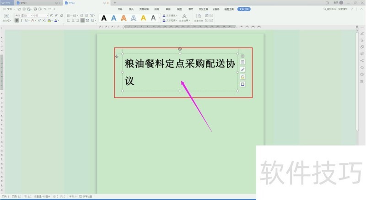366x200 pixels.
Task: Click the WPS home button
Action: (7, 3)
